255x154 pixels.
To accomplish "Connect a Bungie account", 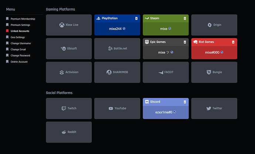I will 214,72.
